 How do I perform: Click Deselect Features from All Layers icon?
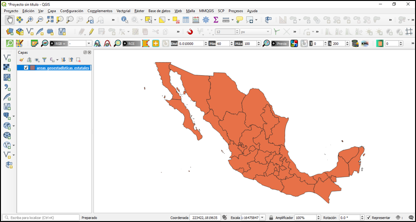click(x=176, y=20)
